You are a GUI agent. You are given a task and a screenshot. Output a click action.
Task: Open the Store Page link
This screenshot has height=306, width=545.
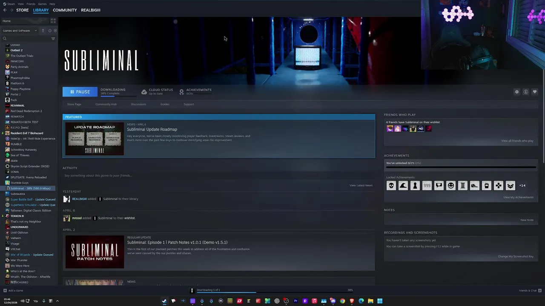[74, 104]
